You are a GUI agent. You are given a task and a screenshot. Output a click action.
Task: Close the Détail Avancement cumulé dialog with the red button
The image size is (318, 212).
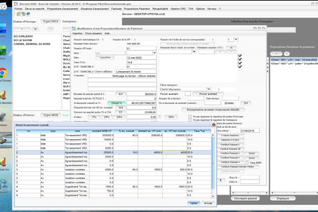click(214, 125)
